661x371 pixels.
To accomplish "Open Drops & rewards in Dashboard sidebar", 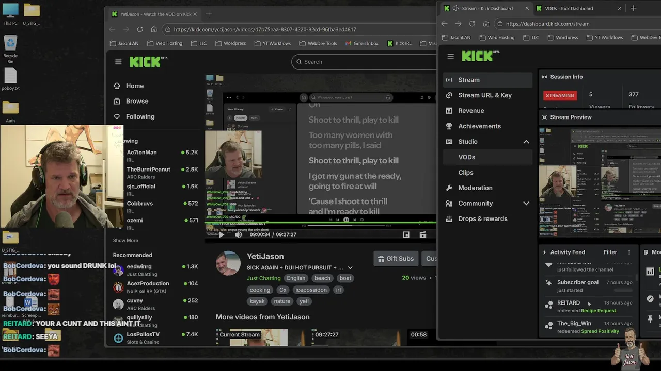I will click(x=487, y=219).
